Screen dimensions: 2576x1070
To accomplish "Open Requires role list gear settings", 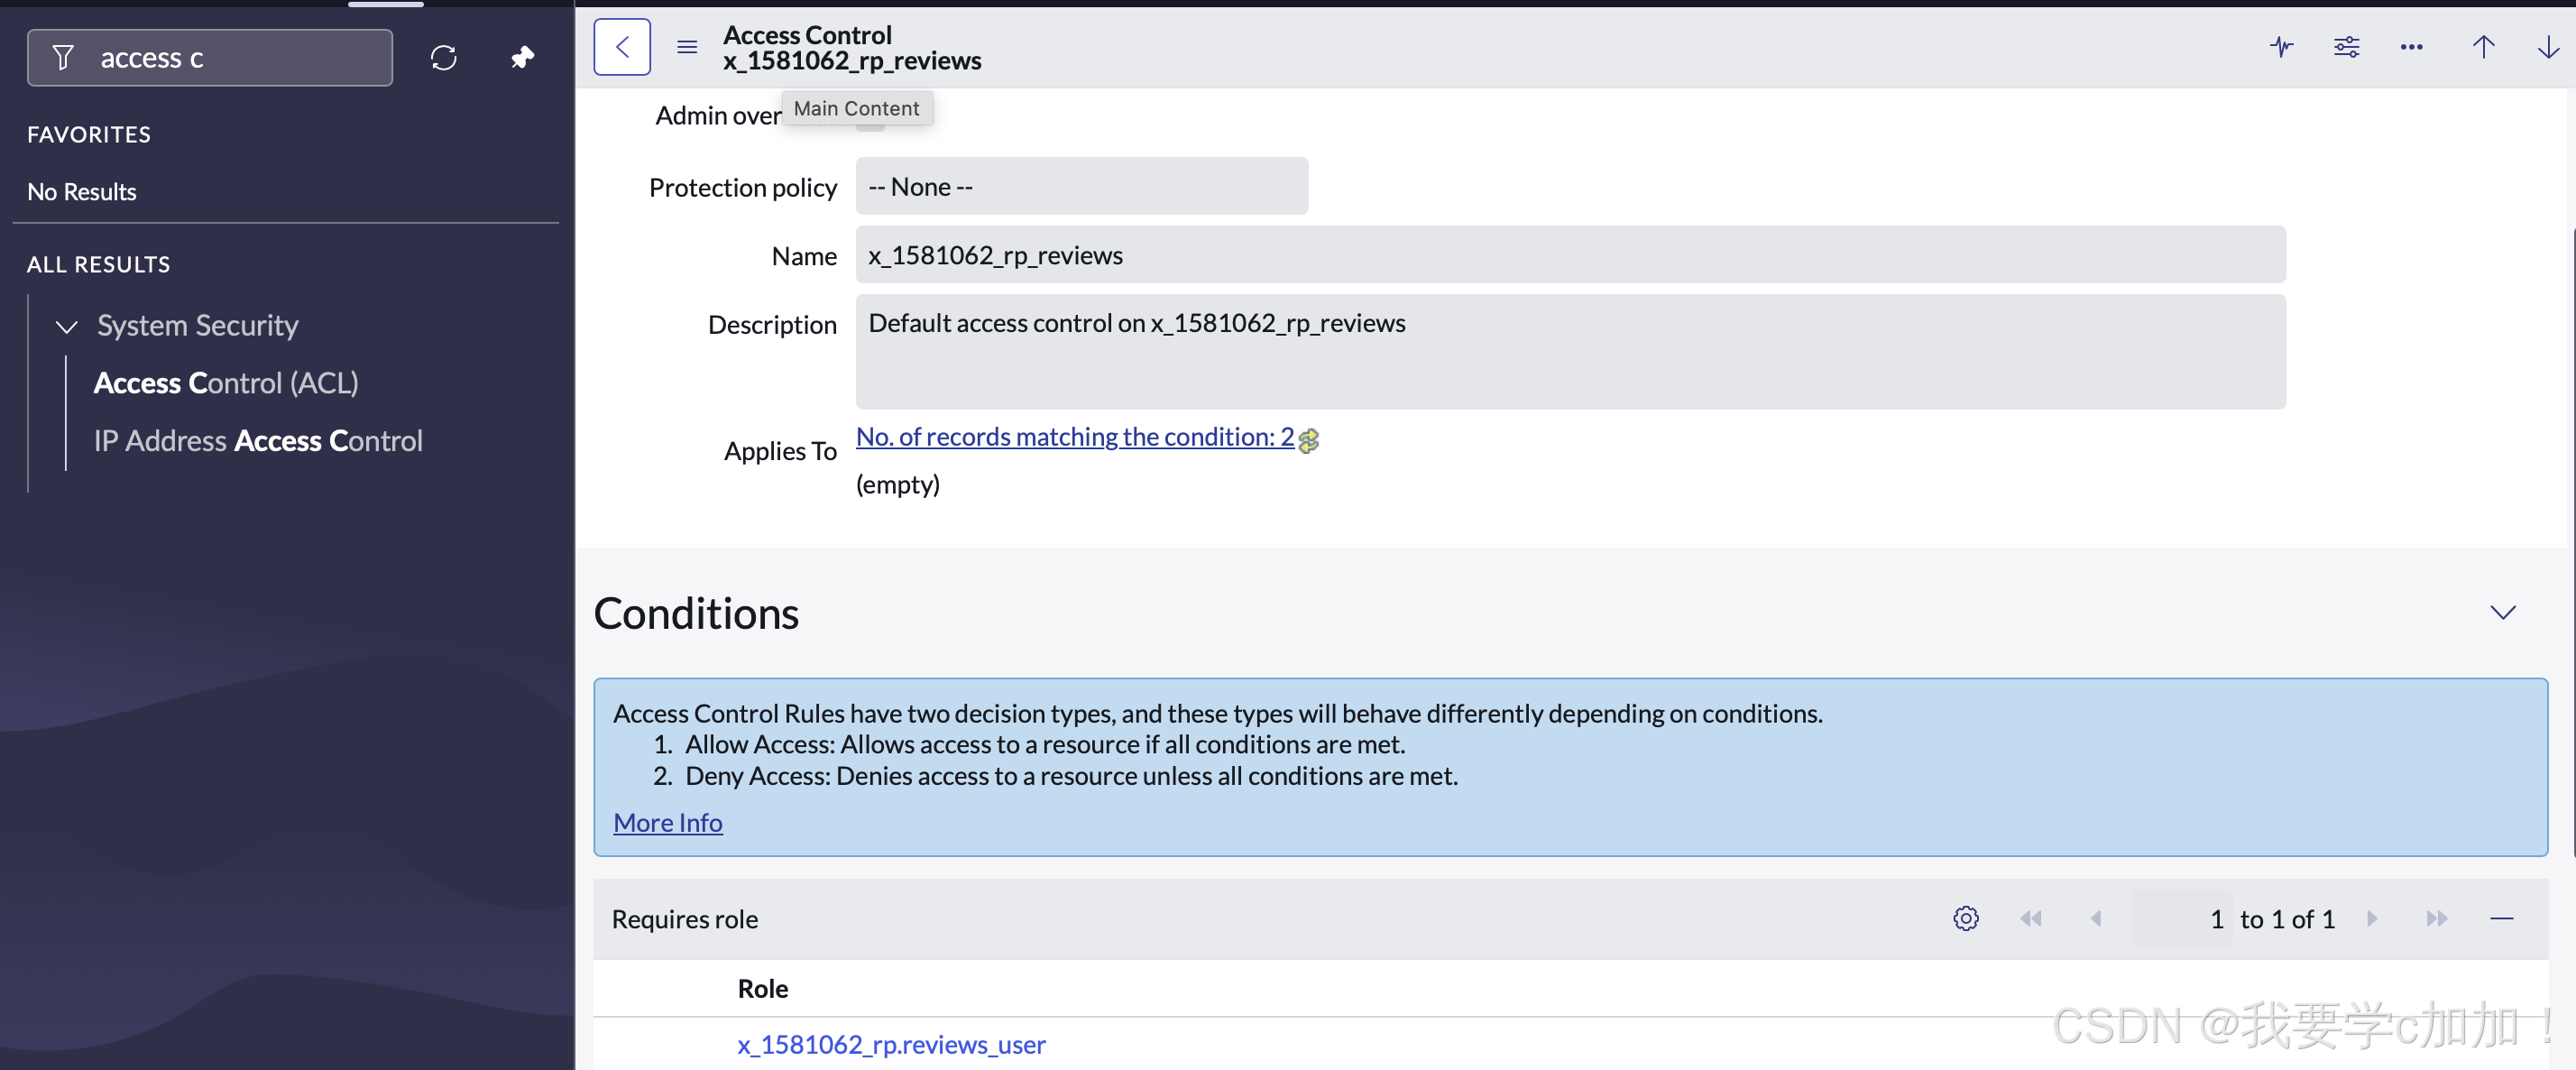I will (1965, 918).
